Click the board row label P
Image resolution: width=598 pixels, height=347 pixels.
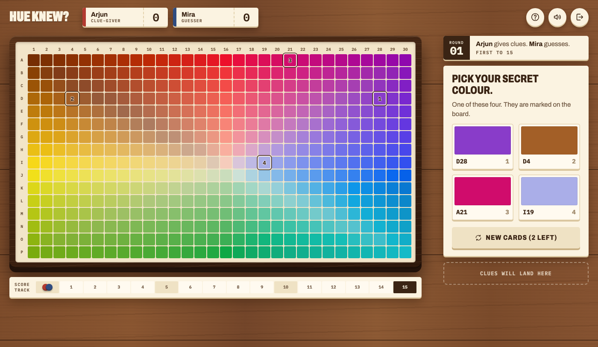click(x=22, y=252)
